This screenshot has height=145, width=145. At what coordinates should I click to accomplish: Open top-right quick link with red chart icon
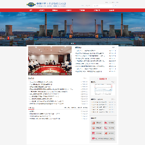(x=109, y=123)
